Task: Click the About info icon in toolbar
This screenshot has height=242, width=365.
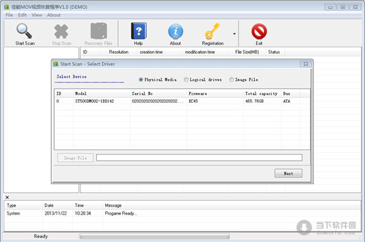Action: [x=176, y=32]
